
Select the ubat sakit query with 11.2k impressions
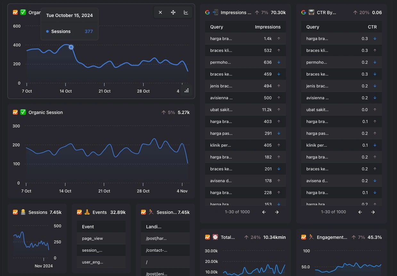(245, 110)
